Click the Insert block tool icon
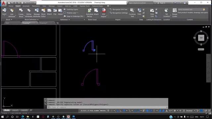This screenshot has width=212, height=119. pos(4,10)
